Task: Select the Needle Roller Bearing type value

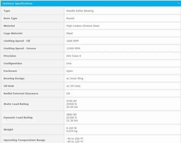Action: tap(80, 11)
